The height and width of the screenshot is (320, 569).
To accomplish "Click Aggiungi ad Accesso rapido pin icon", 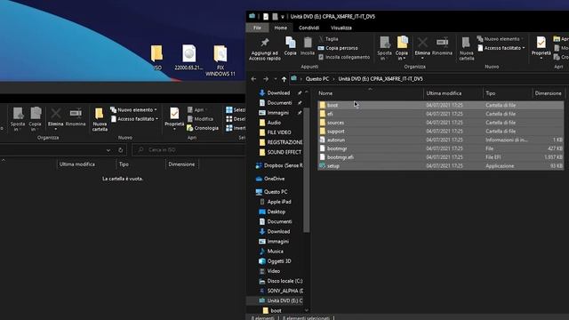I will tap(265, 43).
